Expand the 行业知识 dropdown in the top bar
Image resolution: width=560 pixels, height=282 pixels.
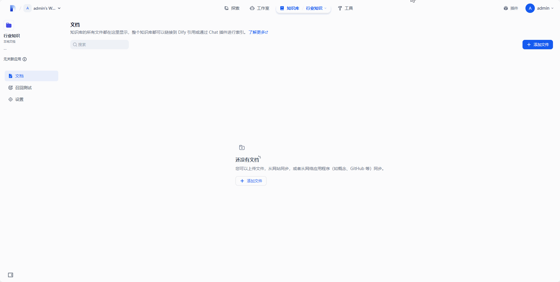[x=316, y=8]
